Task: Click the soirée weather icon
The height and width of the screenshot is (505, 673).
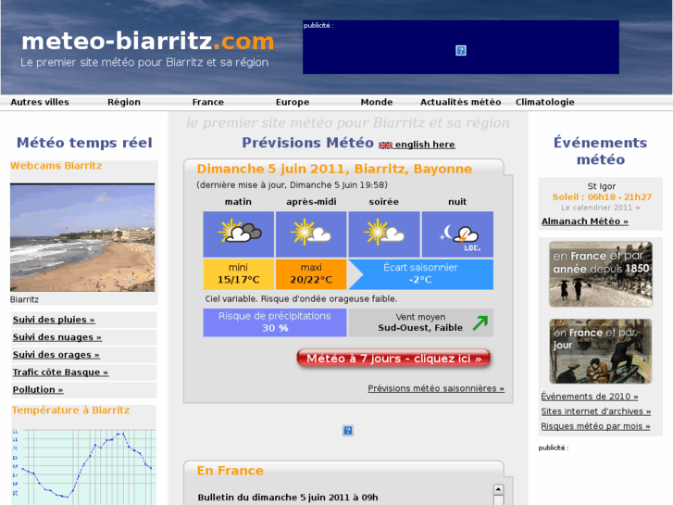Action: tap(384, 234)
